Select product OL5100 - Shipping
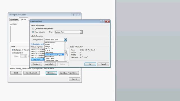 pyautogui.click(x=38, y=56)
